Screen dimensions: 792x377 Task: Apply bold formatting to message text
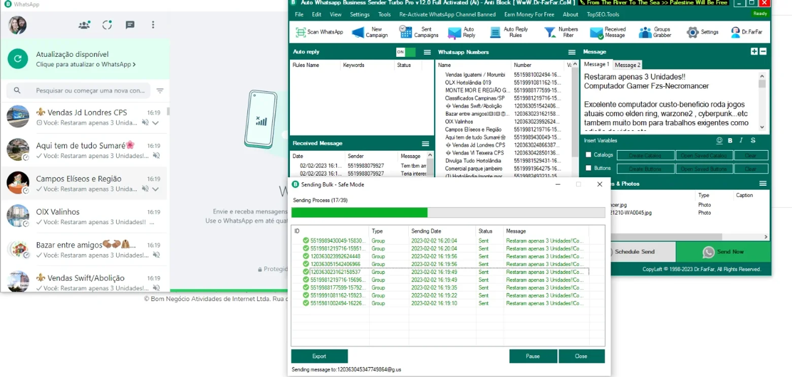click(731, 141)
